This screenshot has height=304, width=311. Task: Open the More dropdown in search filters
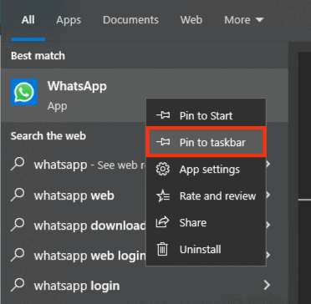click(x=244, y=20)
